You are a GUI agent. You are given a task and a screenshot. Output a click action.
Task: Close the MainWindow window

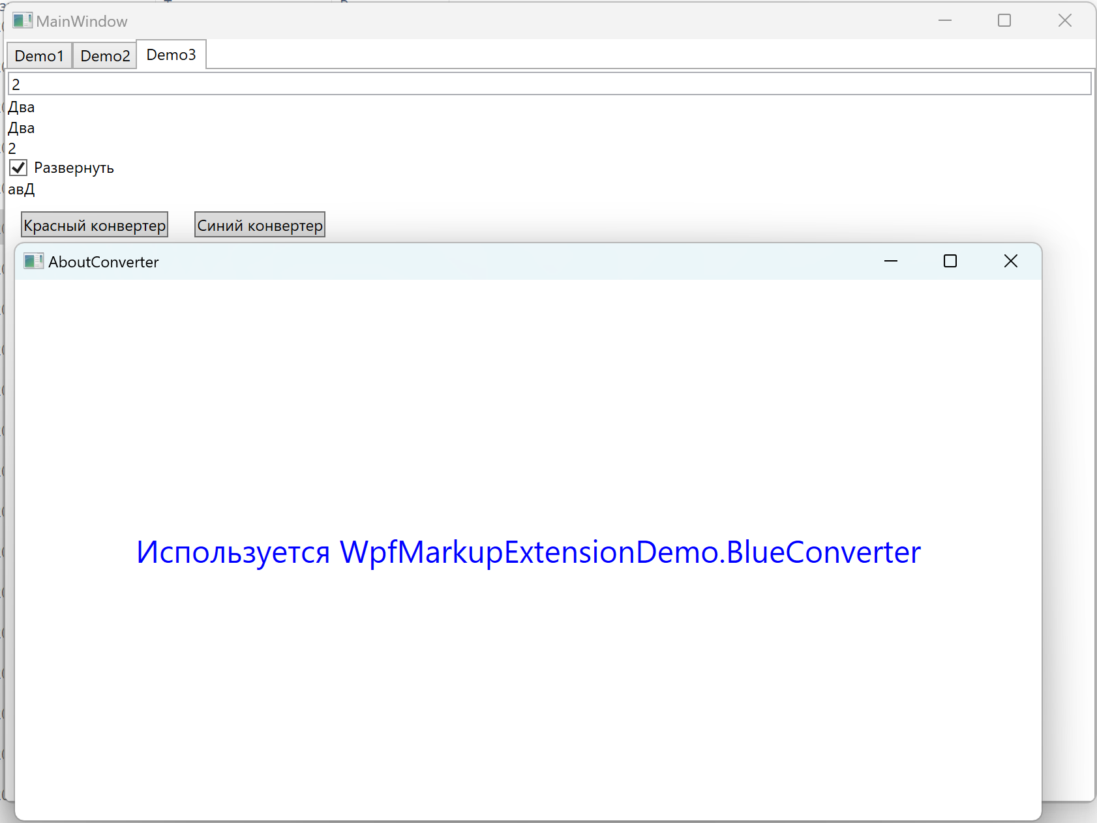click(x=1065, y=21)
